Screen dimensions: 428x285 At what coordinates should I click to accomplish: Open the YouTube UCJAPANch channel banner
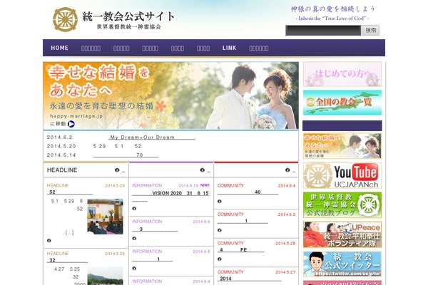tap(342, 176)
